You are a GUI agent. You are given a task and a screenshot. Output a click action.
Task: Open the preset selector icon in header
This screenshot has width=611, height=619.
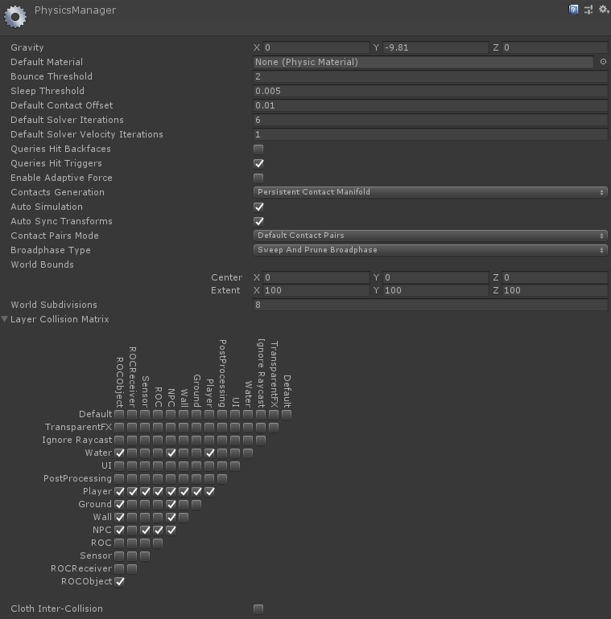[x=588, y=10]
